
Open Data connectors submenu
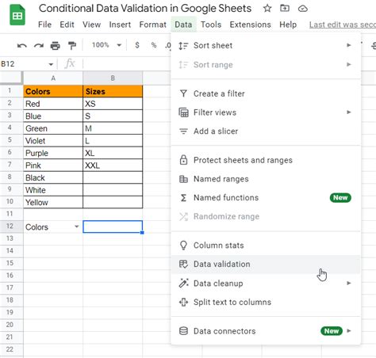pyautogui.click(x=266, y=331)
